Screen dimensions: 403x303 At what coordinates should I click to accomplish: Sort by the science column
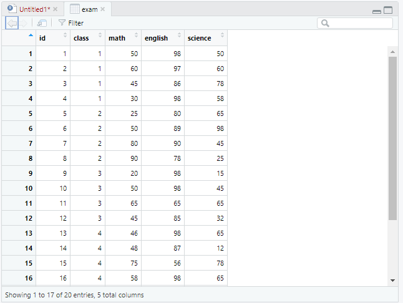[206, 38]
